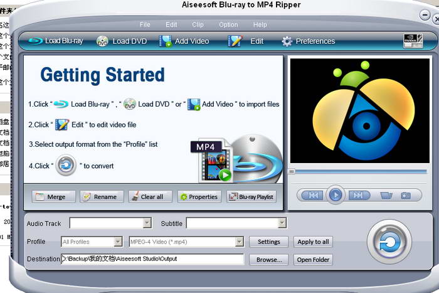
Task: Open snapshot folder icon in preview
Action: pyautogui.click(x=386, y=195)
